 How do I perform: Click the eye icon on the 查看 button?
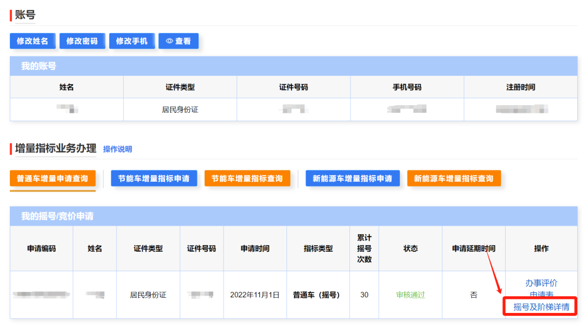coord(169,41)
